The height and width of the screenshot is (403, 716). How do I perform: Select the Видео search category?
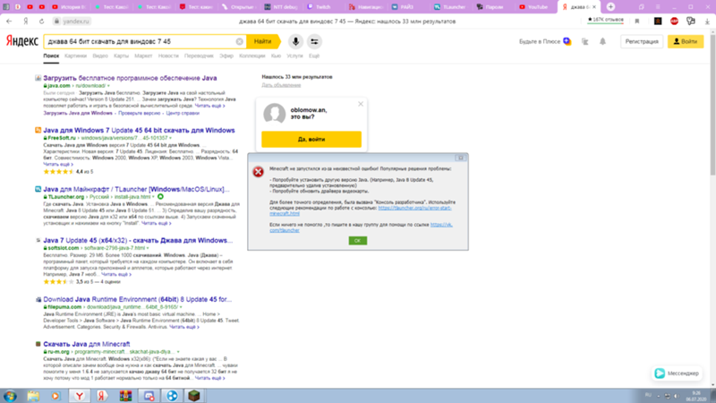click(x=99, y=56)
